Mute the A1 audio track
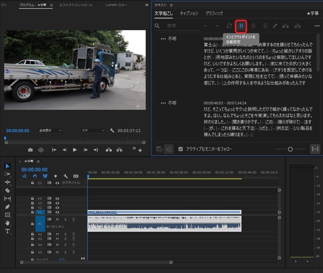This screenshot has width=323, height=273. (57, 219)
